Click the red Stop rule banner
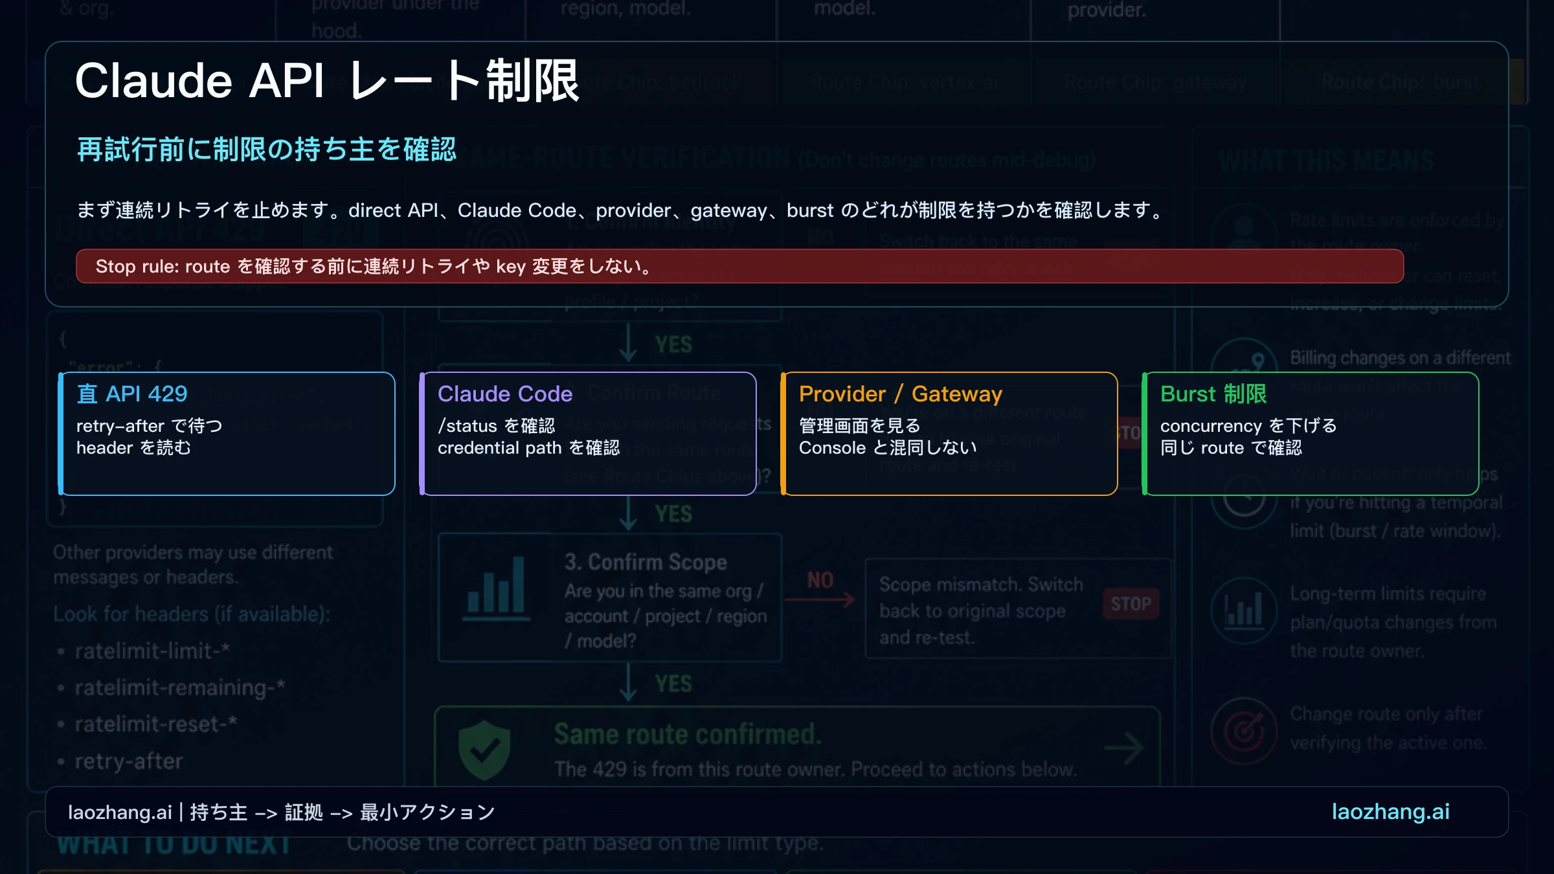1554x874 pixels. pyautogui.click(x=740, y=266)
